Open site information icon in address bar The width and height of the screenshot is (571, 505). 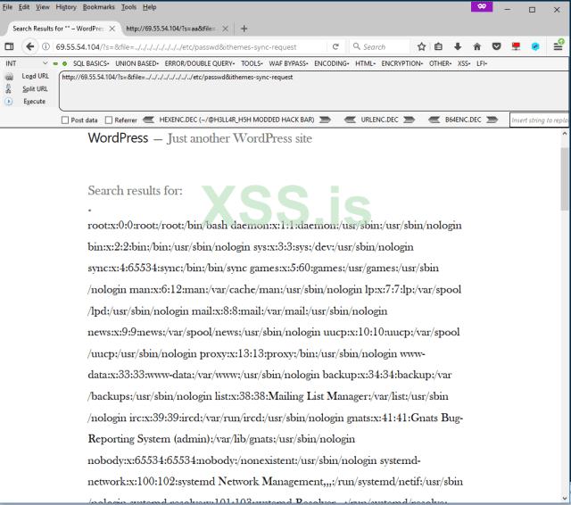coord(46,46)
